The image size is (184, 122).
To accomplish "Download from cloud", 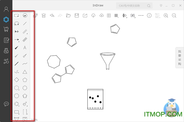I will point(93,15).
